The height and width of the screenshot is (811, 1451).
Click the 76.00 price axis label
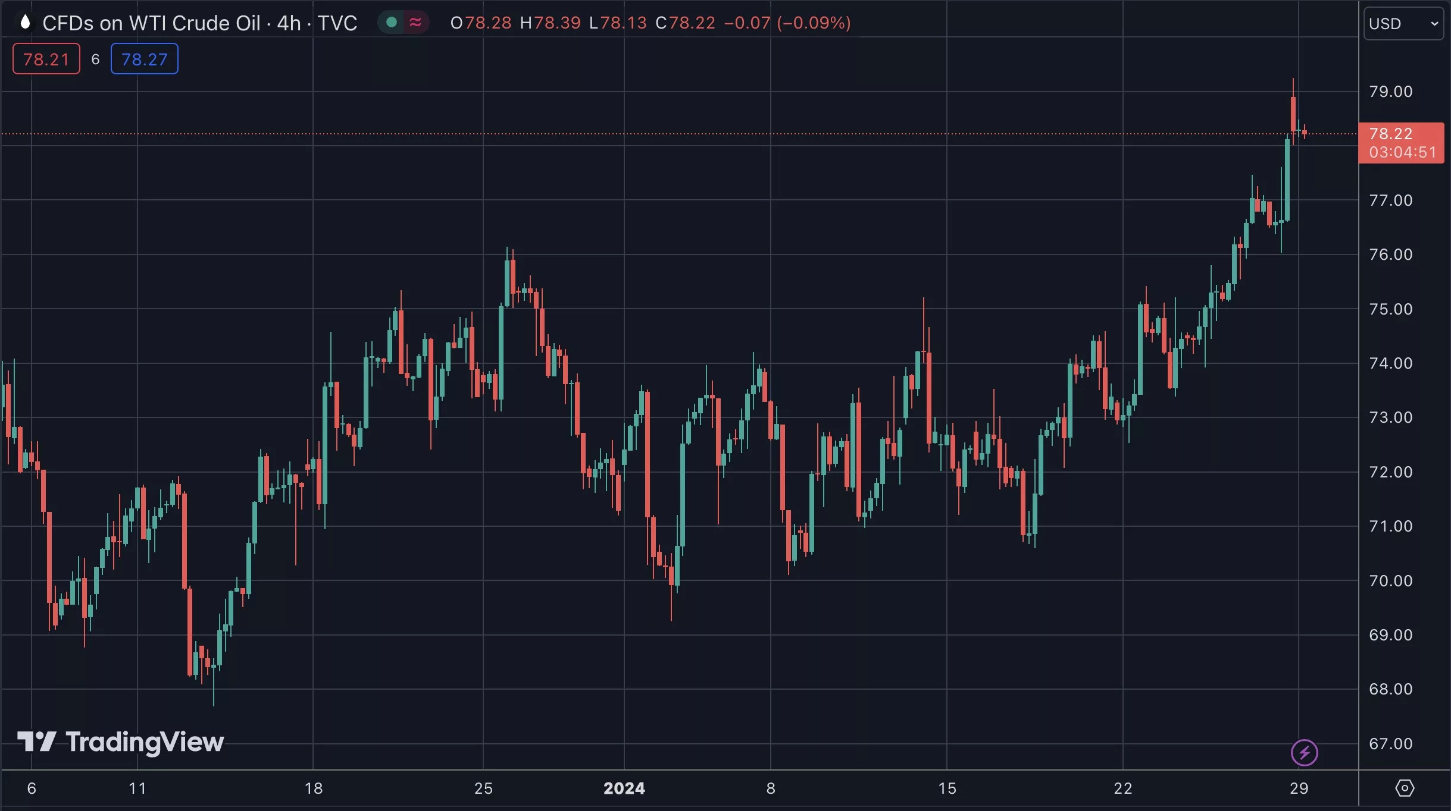[1391, 254]
